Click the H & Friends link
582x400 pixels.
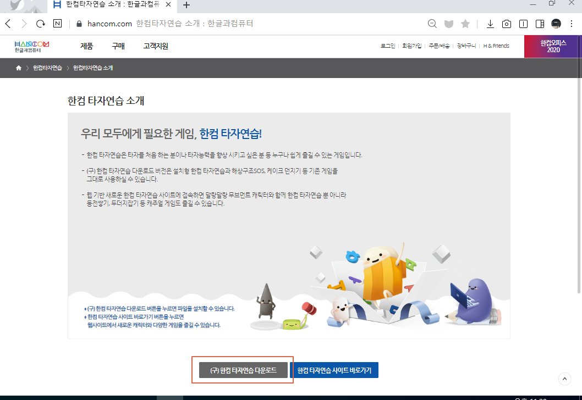coord(496,46)
